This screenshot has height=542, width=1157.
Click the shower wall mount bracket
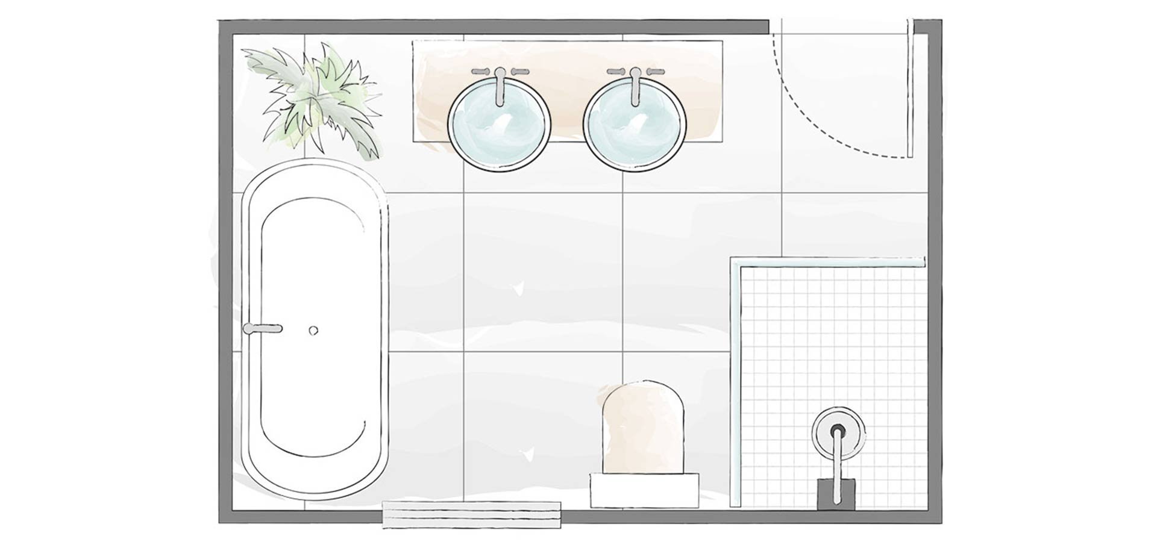pyautogui.click(x=836, y=494)
